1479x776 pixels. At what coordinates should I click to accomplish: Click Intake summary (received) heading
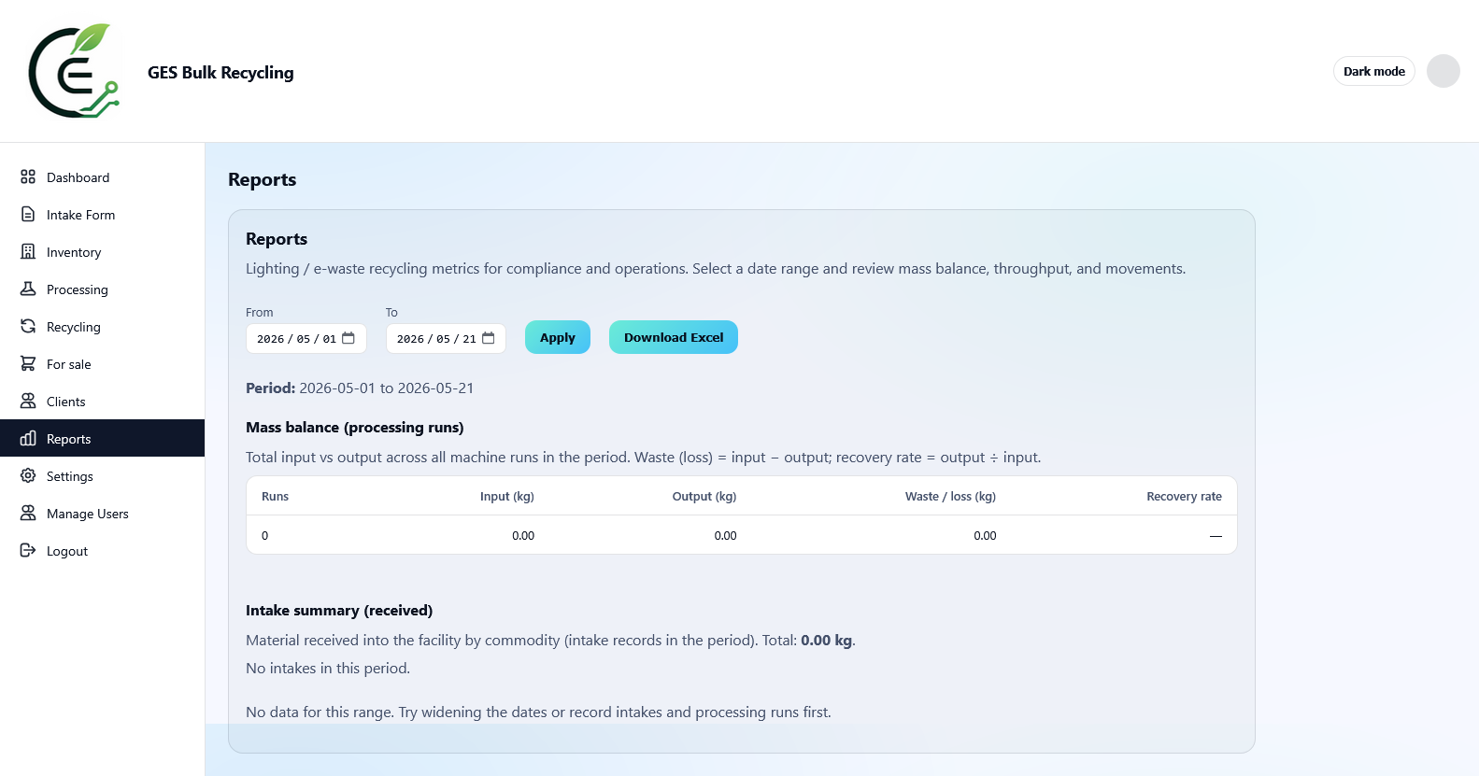click(x=339, y=610)
